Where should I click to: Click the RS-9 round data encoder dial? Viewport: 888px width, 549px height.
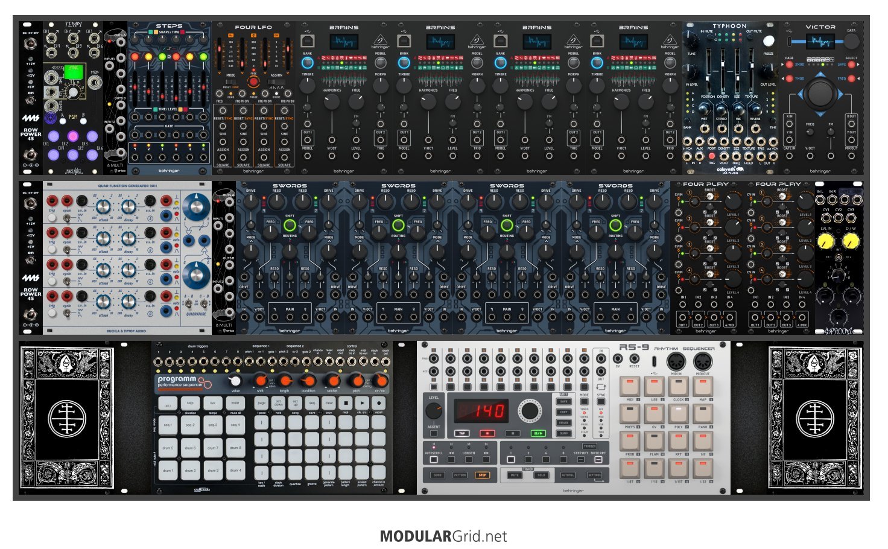[x=529, y=411]
